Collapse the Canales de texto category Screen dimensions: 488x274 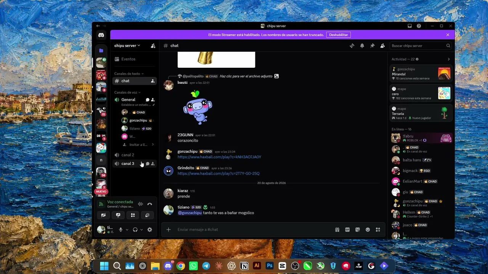(x=129, y=74)
